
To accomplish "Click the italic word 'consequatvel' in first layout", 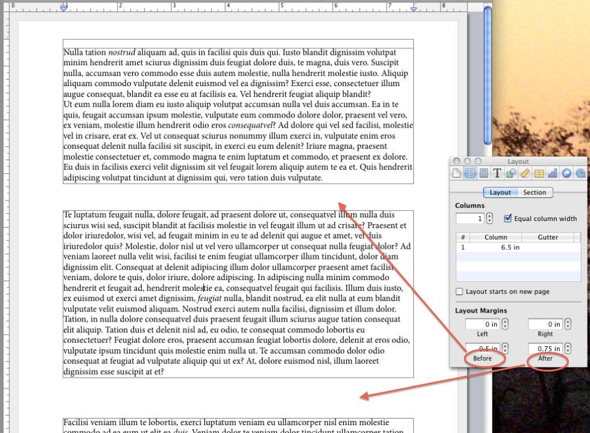I will (x=250, y=125).
